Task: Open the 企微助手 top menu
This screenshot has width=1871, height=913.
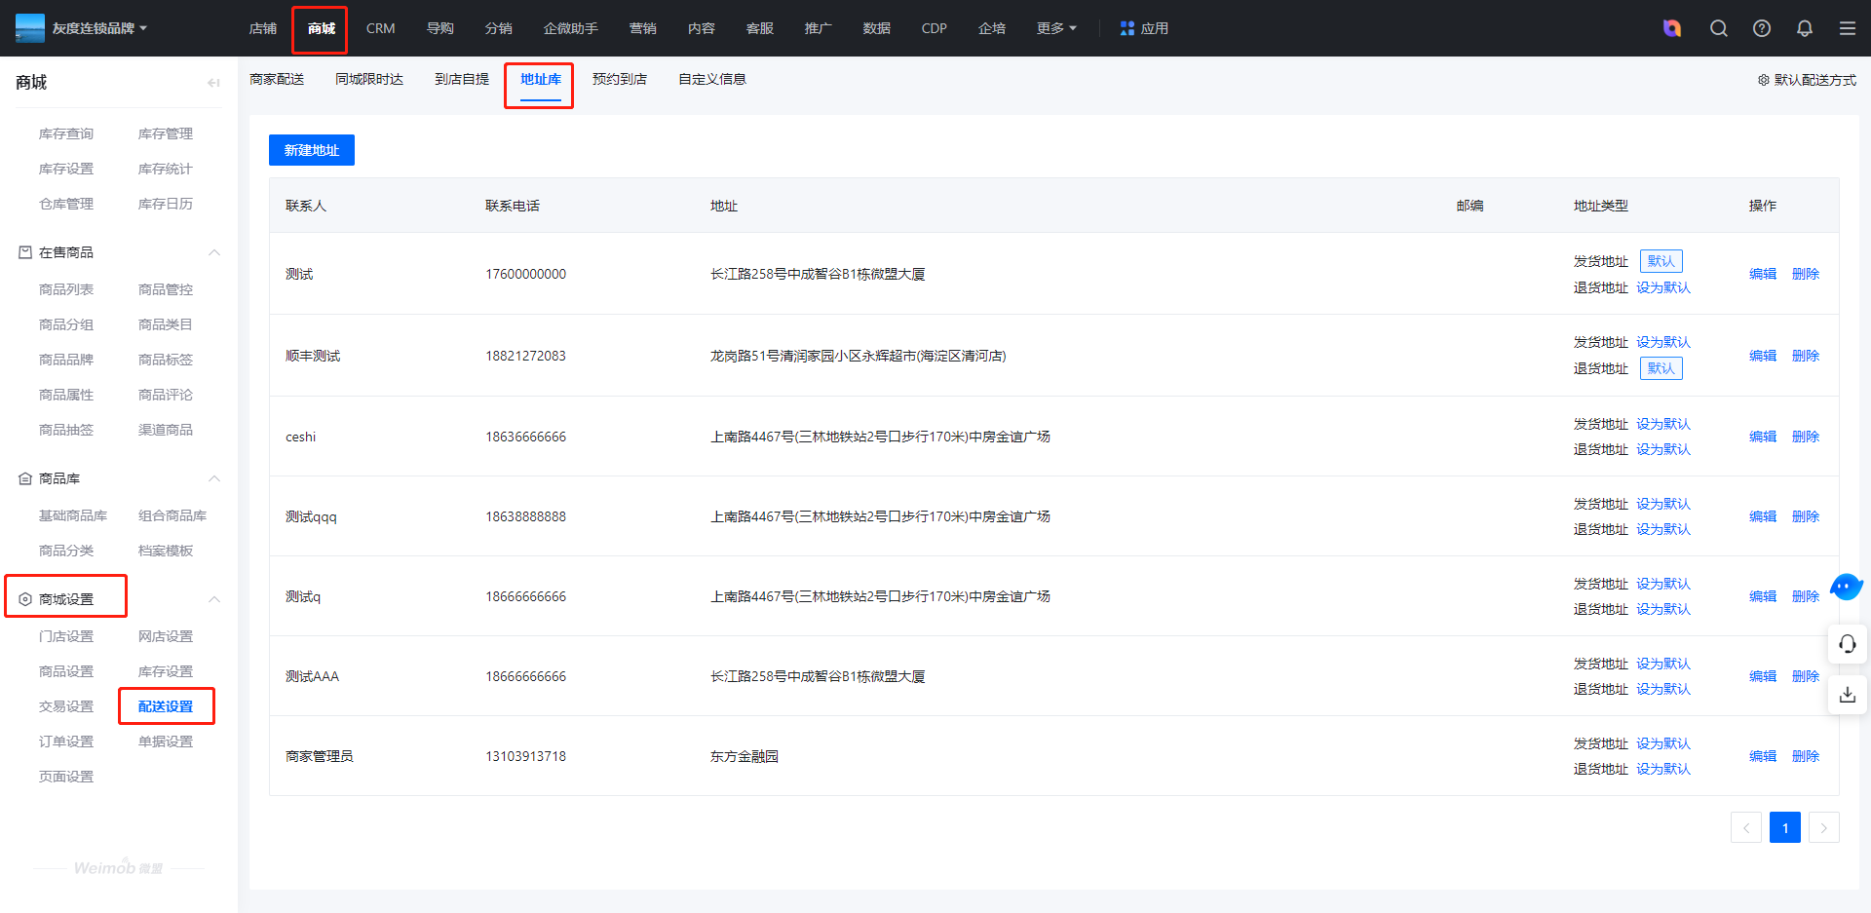Action: (x=571, y=28)
